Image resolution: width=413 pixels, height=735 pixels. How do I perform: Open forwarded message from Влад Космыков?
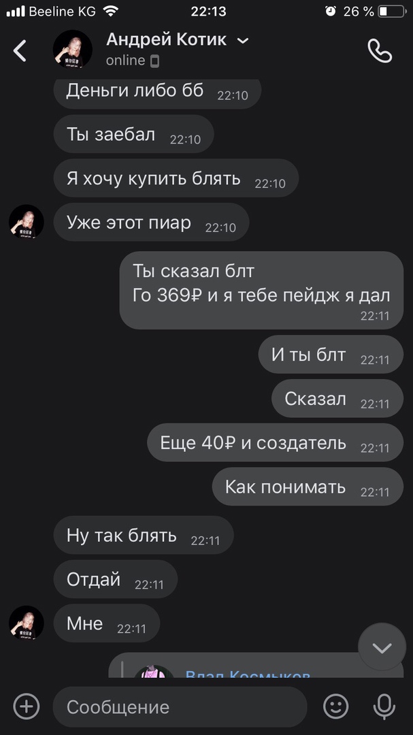(x=256, y=665)
